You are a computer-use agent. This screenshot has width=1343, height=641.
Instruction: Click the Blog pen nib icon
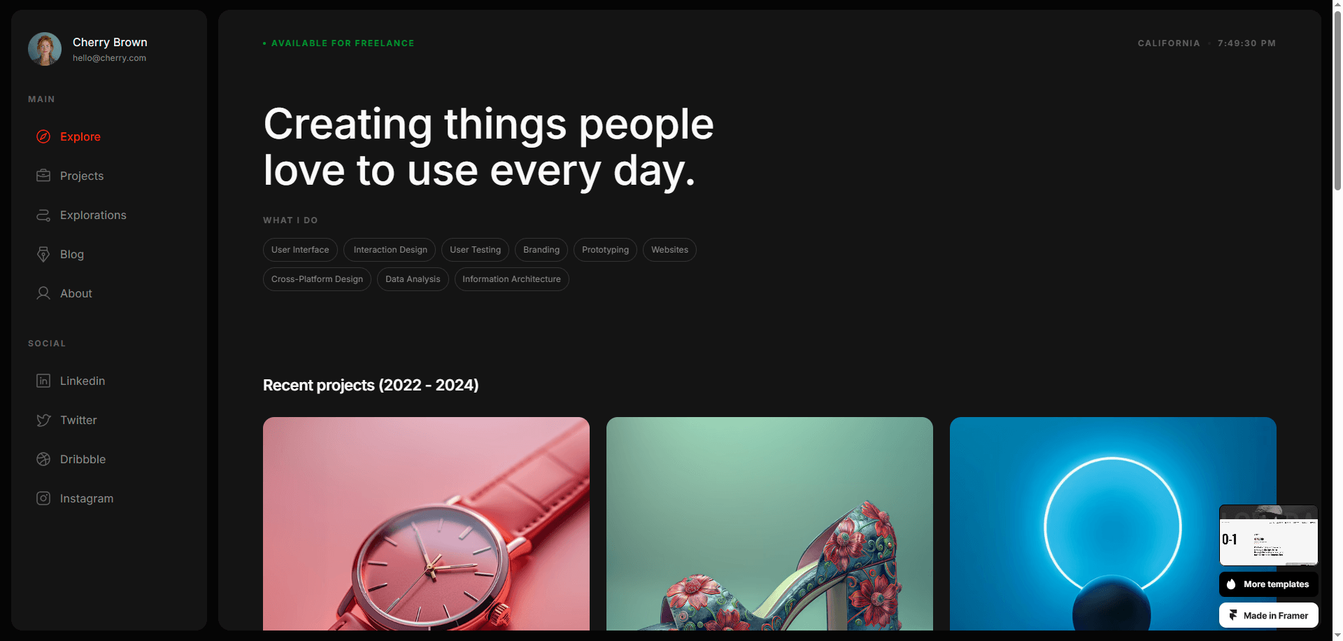coord(43,254)
